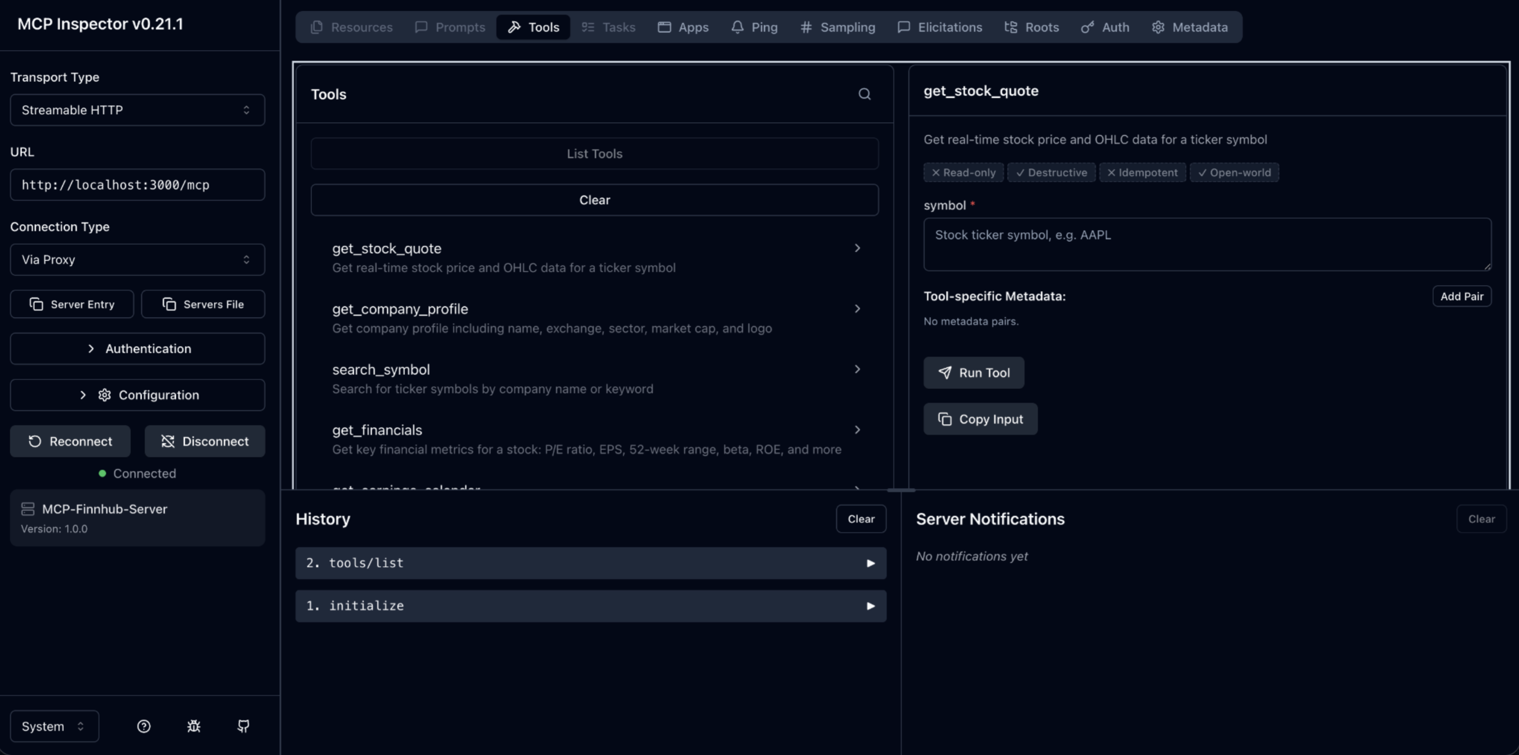1519x755 pixels.
Task: Expand the initialize history entry
Action: click(x=591, y=606)
